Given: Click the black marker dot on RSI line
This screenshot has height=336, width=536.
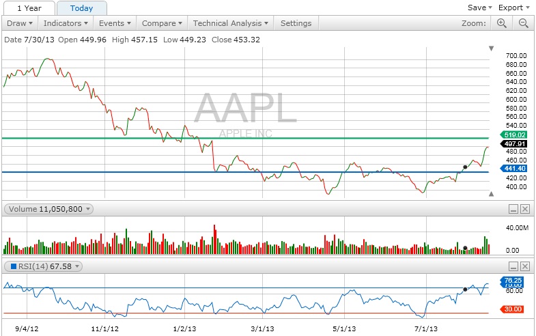Looking at the screenshot, I should click(465, 289).
